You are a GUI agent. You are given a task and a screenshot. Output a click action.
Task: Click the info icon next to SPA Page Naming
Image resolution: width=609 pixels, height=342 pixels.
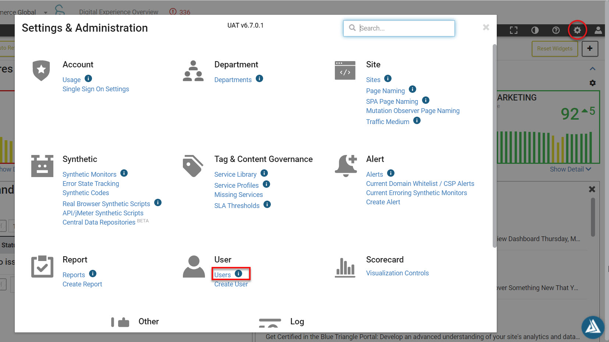426,100
